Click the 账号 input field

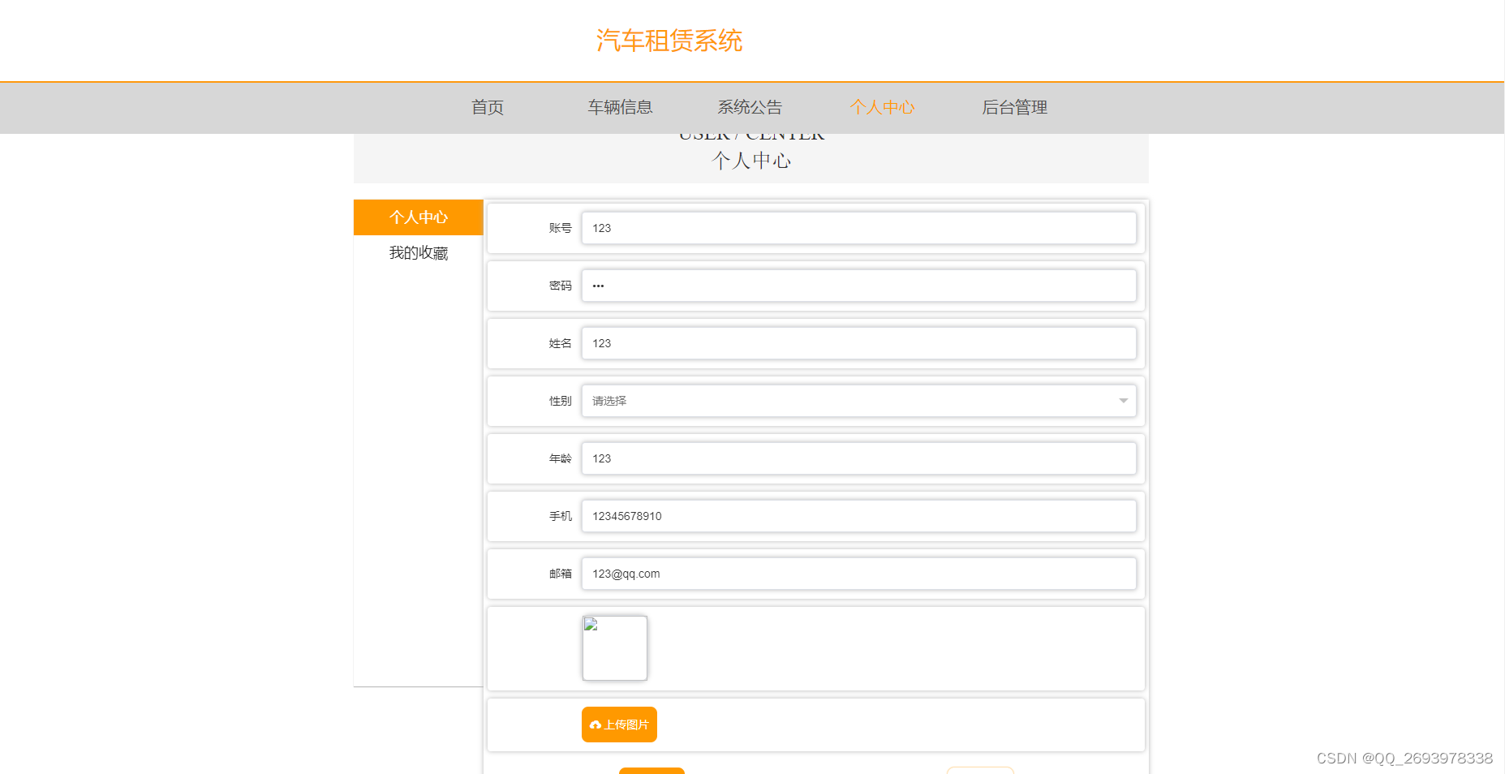[858, 228]
